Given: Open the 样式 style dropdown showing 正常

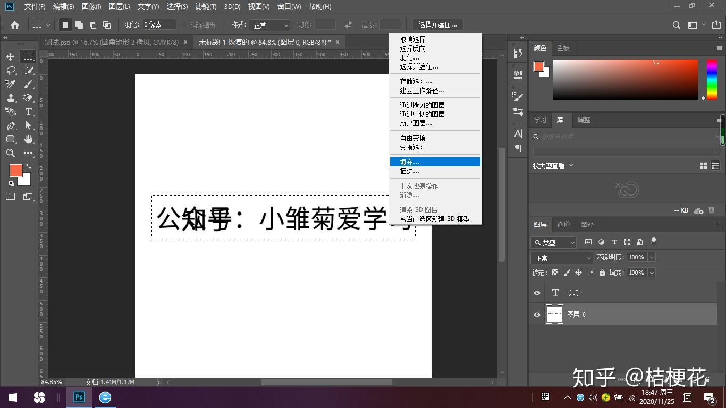Looking at the screenshot, I should (269, 25).
